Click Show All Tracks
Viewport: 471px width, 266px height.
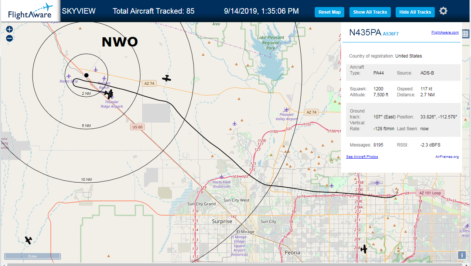click(370, 12)
